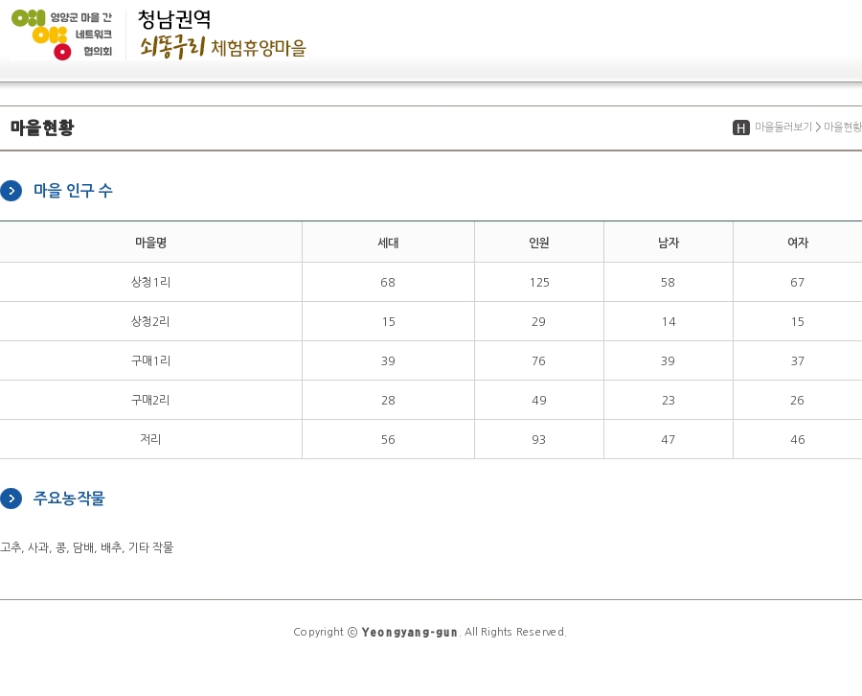Select the 저리 village name cell

pyautogui.click(x=150, y=439)
